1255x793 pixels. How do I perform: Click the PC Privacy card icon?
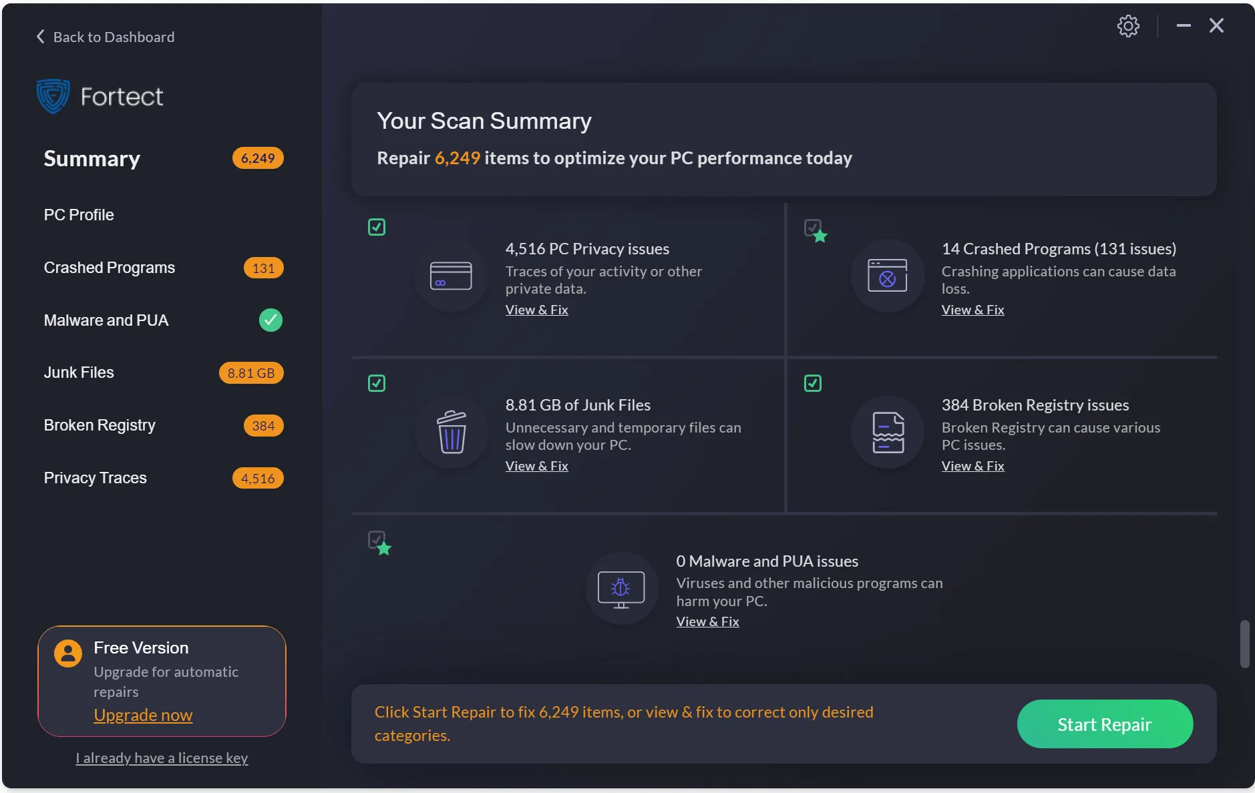[451, 276]
